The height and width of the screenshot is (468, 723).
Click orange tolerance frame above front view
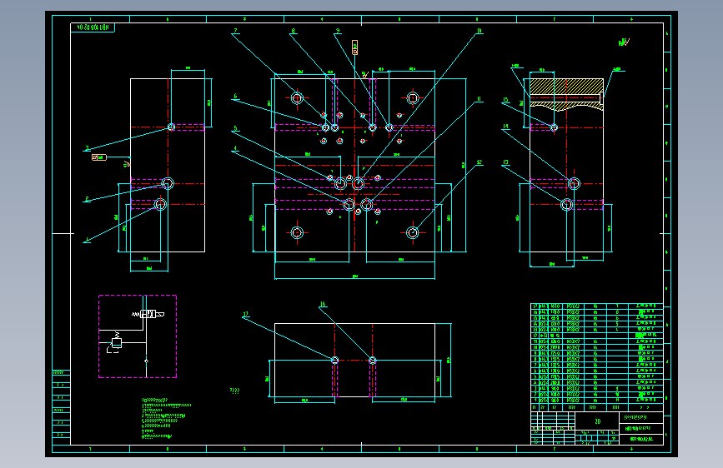tap(354, 47)
